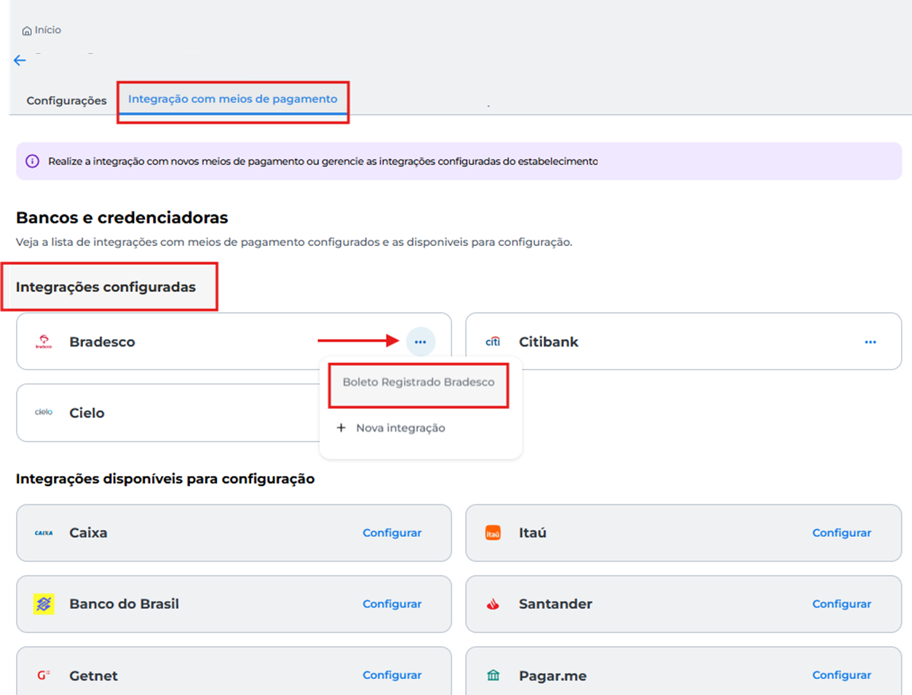Click plus icon beside Nova integração
Viewport: 912px width, 695px height.
point(341,427)
